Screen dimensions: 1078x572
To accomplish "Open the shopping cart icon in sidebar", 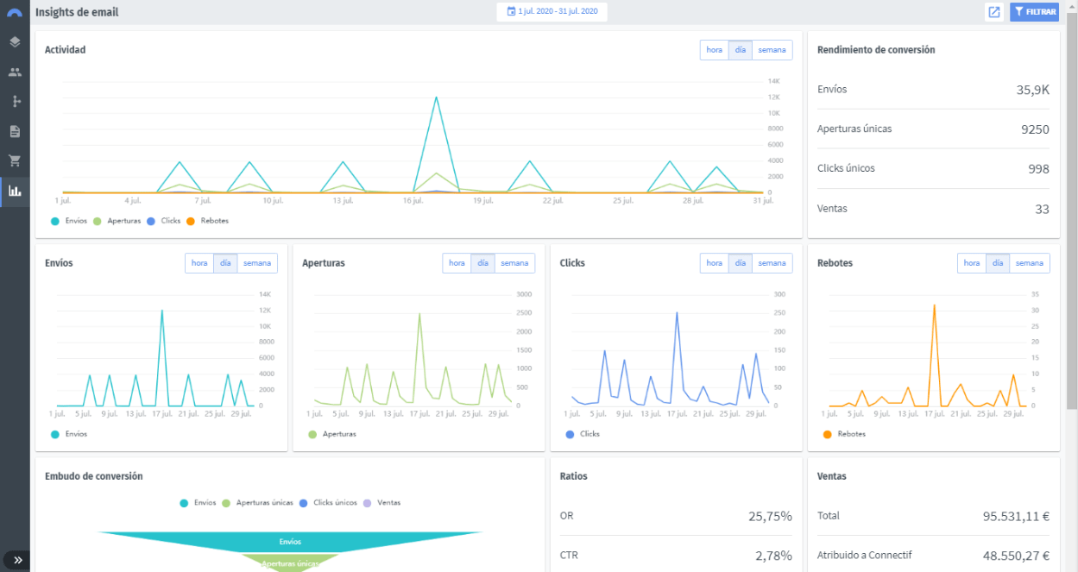I will [15, 160].
